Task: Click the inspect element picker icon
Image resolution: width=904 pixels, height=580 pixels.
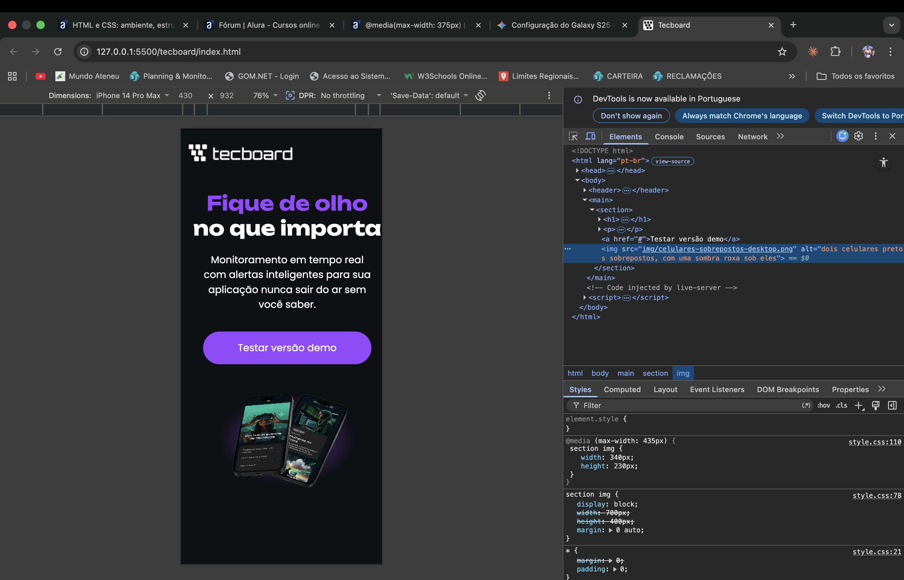Action: (573, 136)
